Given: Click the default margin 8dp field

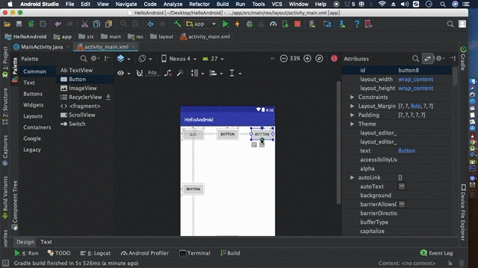Looking at the screenshot, I should (x=152, y=73).
